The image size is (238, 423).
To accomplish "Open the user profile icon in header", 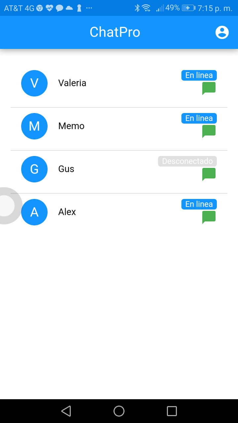I will tap(222, 32).
